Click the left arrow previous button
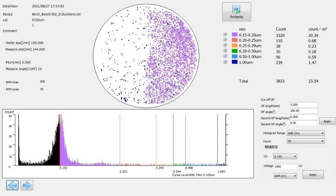This screenshot has height=196, width=336. (x=12, y=185)
